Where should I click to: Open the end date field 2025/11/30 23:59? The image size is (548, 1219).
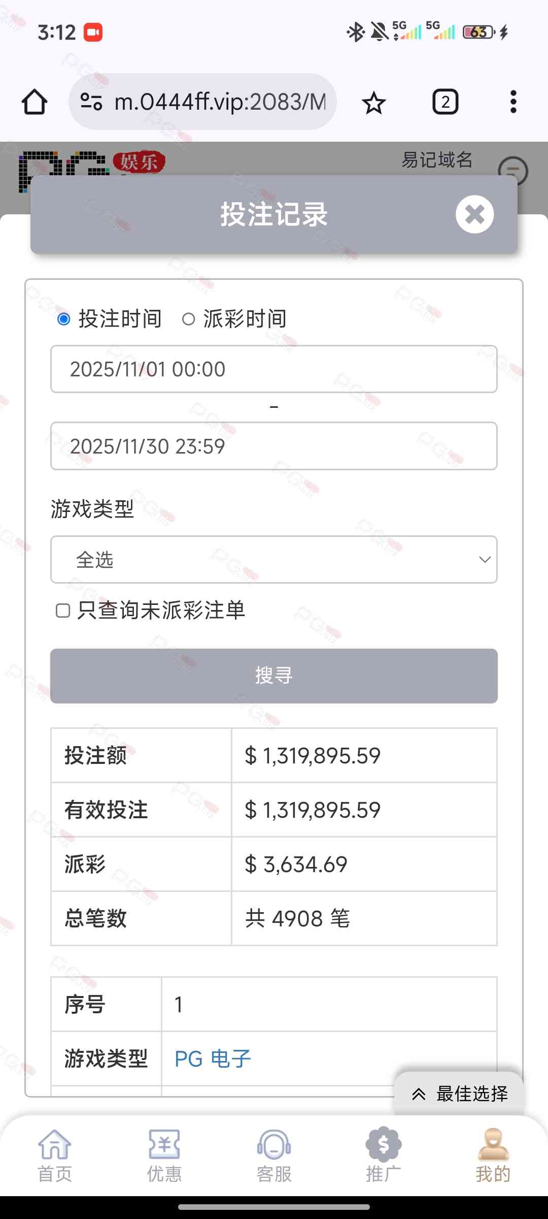point(274,446)
